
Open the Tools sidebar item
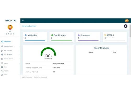[x=5, y=75]
